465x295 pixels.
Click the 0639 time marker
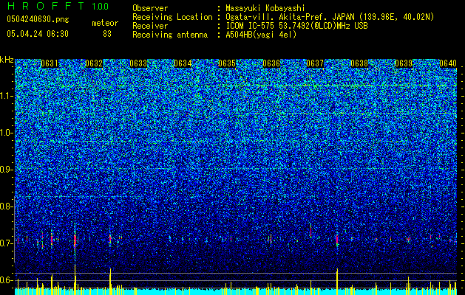[404, 63]
